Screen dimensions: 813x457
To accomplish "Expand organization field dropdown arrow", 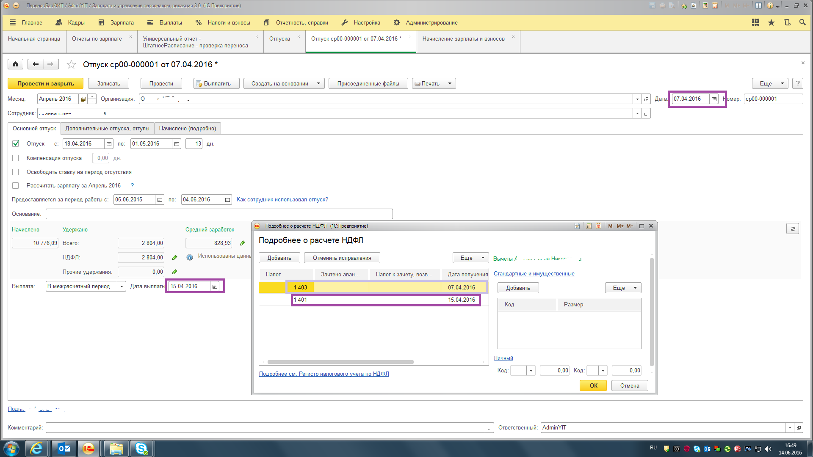I will coord(637,99).
